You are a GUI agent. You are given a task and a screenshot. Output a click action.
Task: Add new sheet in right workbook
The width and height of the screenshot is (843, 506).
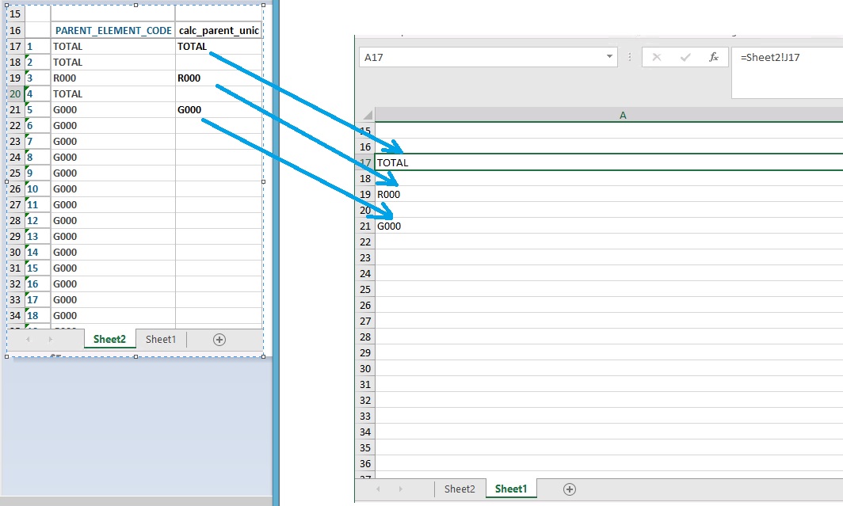pyautogui.click(x=569, y=489)
